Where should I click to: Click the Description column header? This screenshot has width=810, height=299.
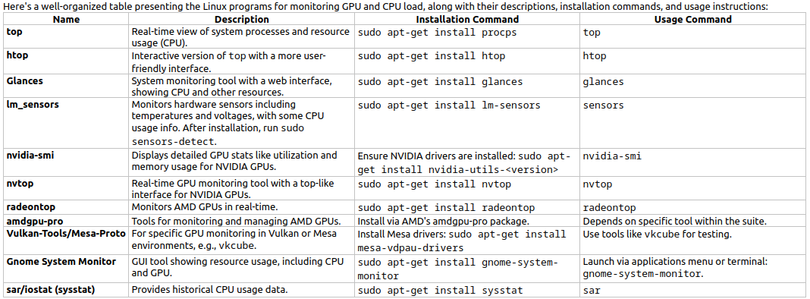242,20
